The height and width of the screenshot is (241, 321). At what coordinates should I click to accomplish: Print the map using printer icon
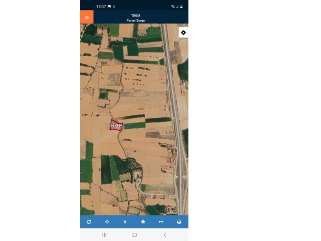click(179, 222)
